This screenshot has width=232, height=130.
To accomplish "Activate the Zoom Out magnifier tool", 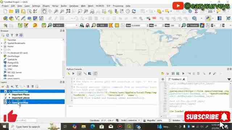I will tap(62, 11).
